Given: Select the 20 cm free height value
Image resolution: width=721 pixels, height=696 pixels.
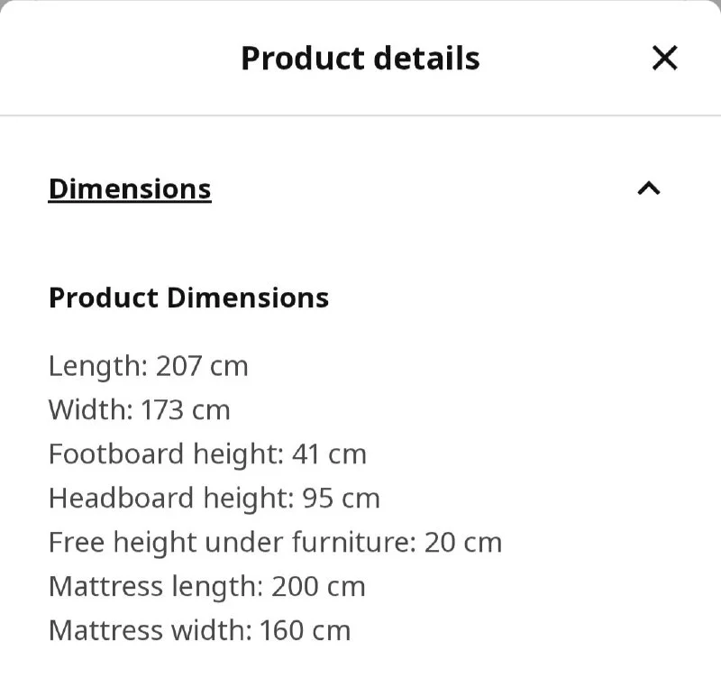Looking at the screenshot, I should pyautogui.click(x=463, y=542).
